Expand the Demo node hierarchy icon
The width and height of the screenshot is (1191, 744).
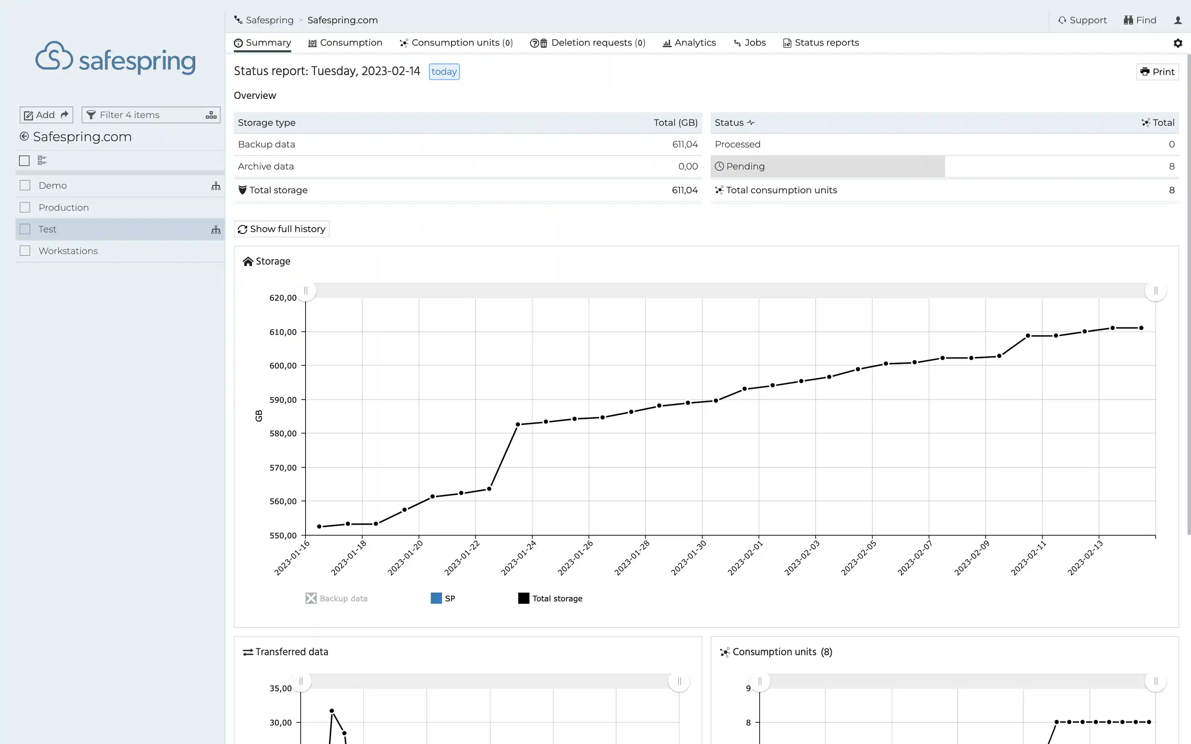tap(216, 186)
